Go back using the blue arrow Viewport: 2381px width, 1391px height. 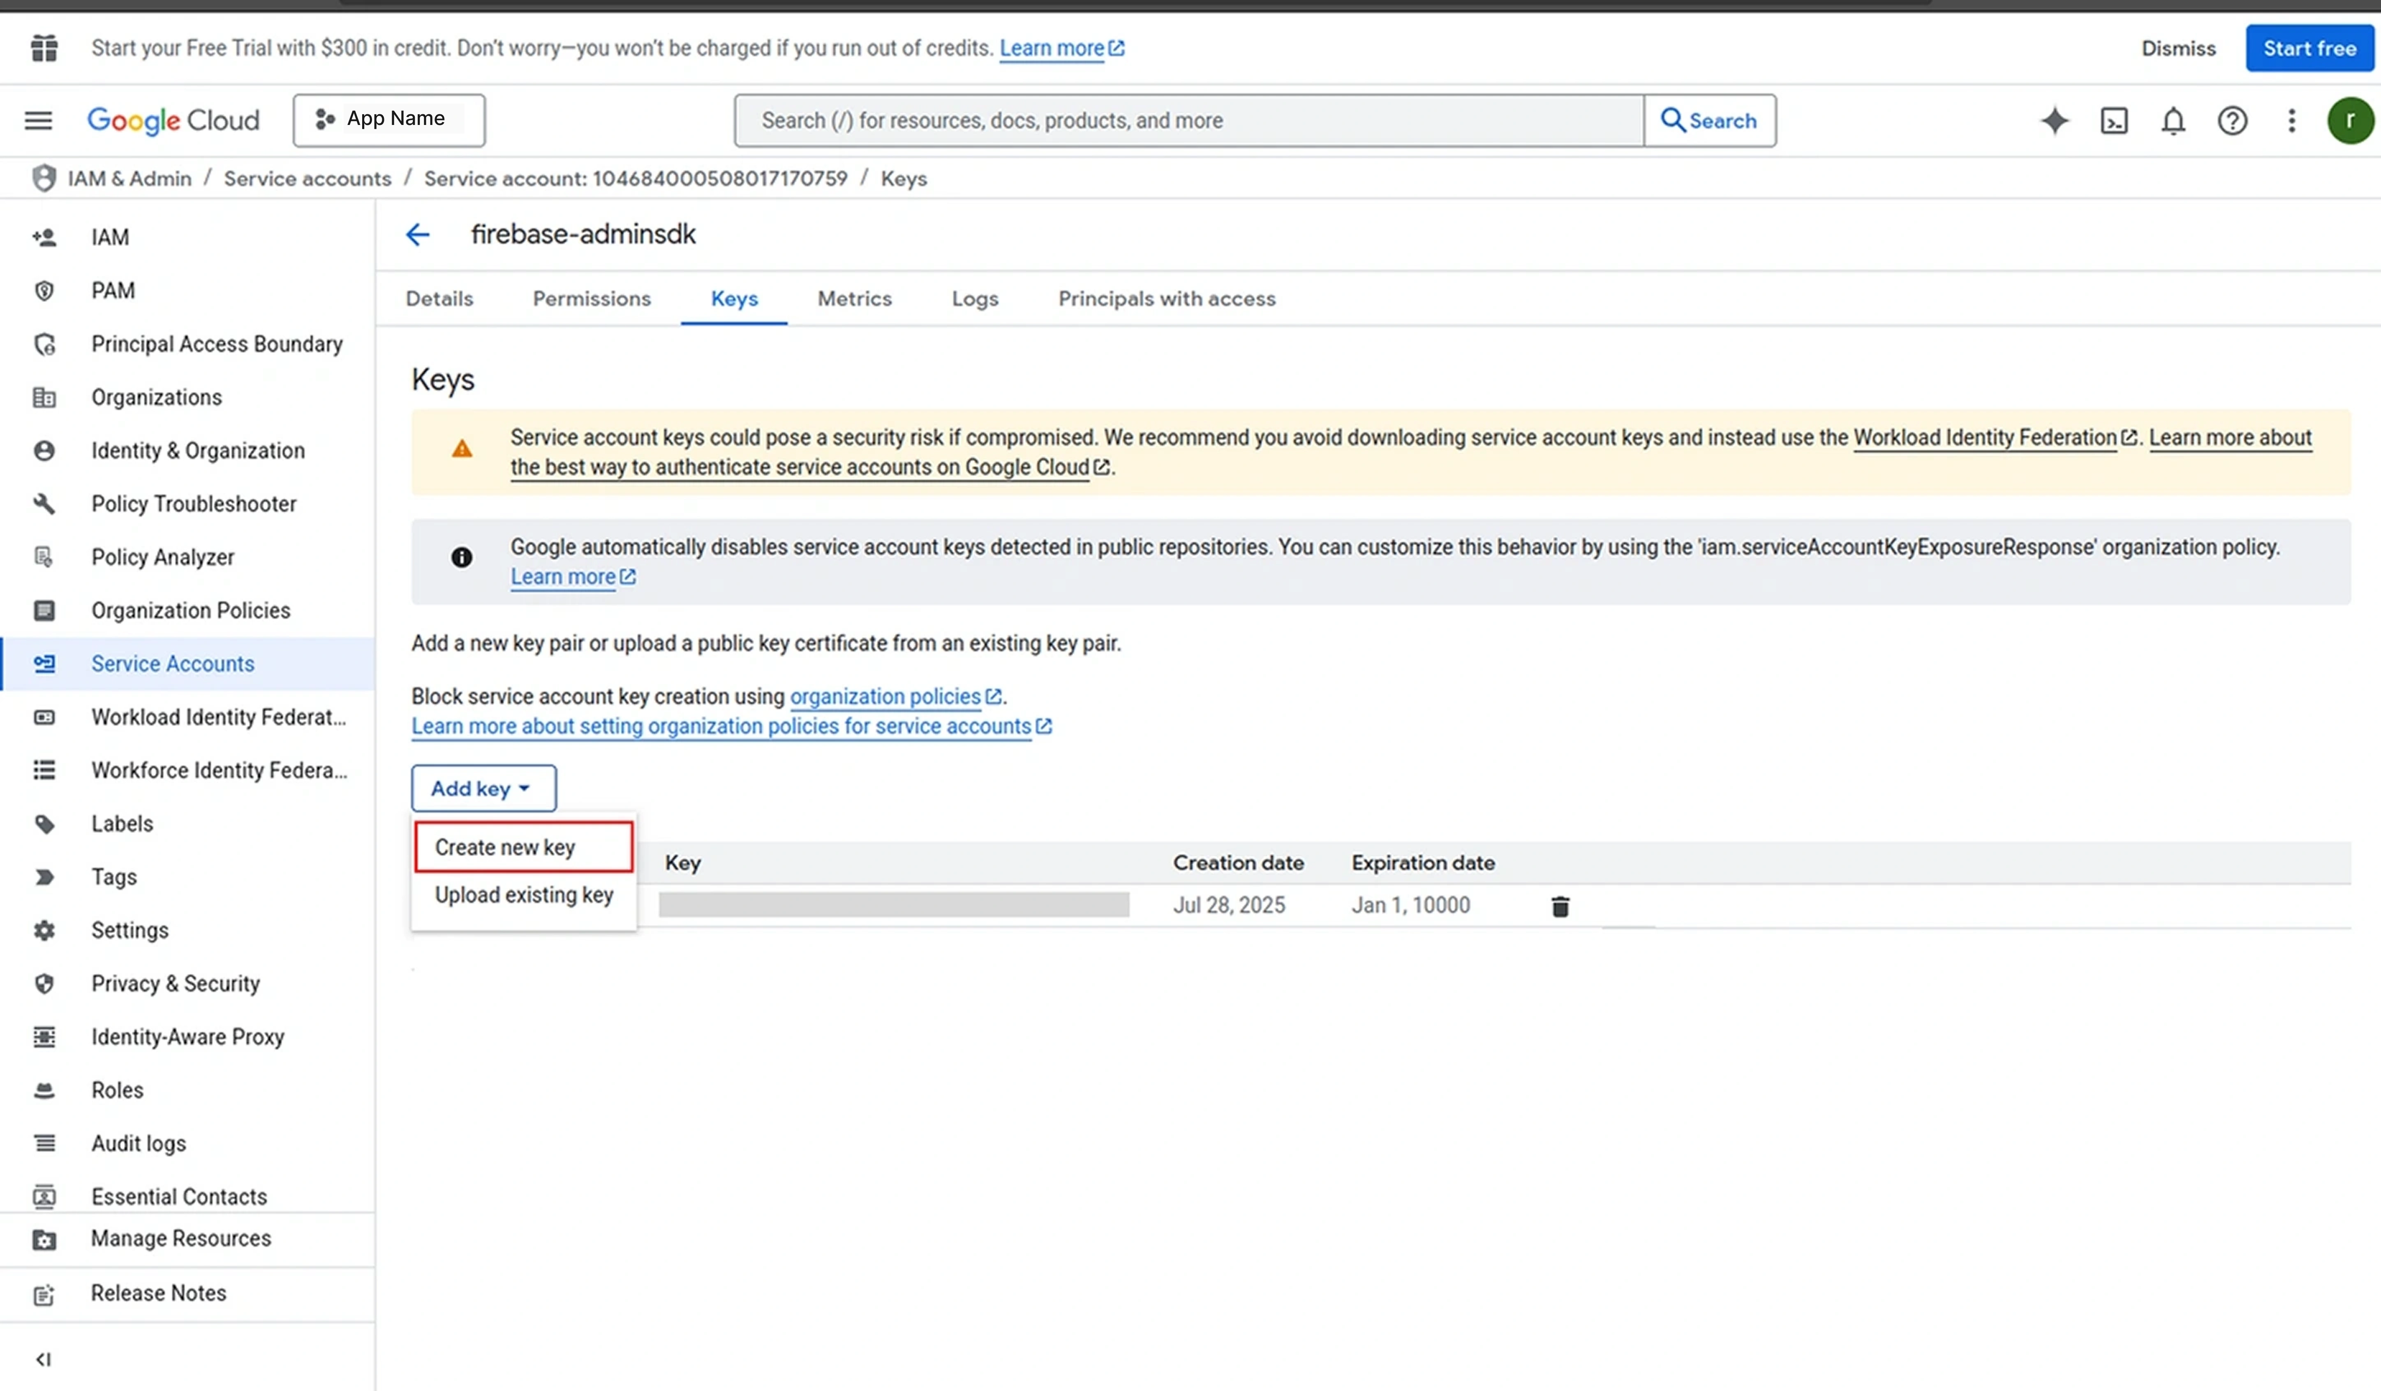pyautogui.click(x=418, y=234)
